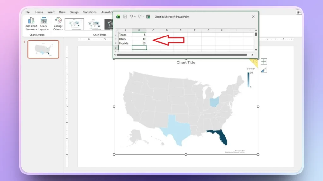Open the File menu
Viewport: 323px width, 181px height.
pos(27,12)
